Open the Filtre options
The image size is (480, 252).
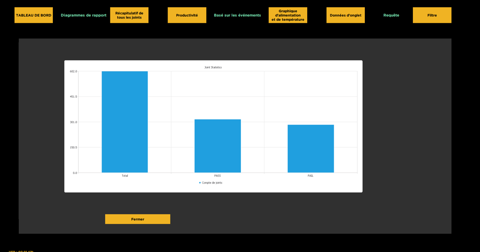click(432, 15)
